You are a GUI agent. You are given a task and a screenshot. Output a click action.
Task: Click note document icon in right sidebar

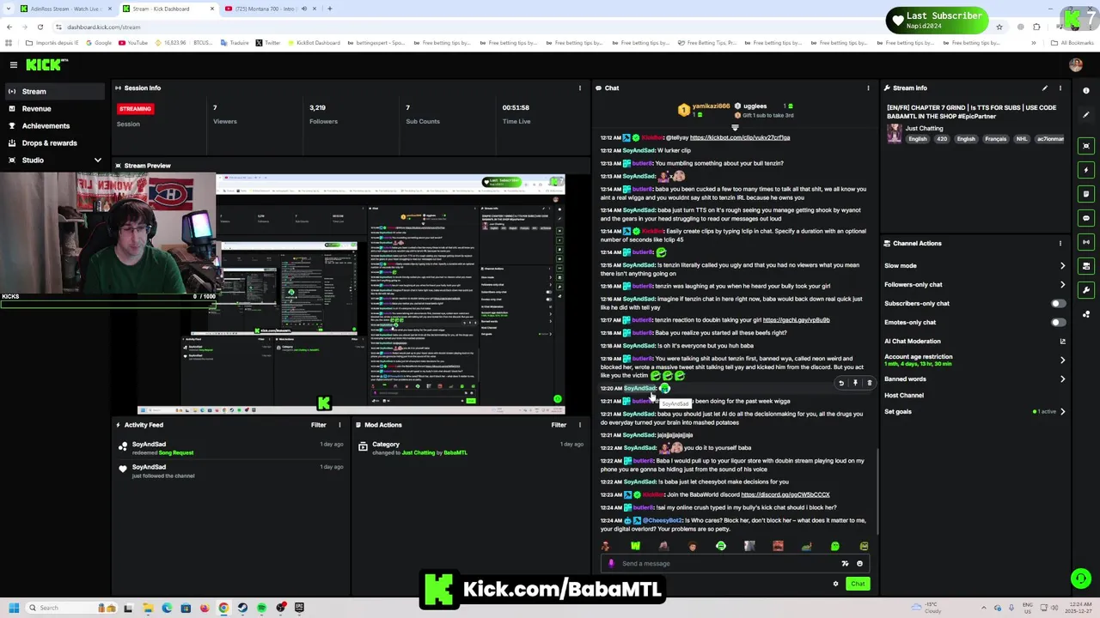(1086, 194)
